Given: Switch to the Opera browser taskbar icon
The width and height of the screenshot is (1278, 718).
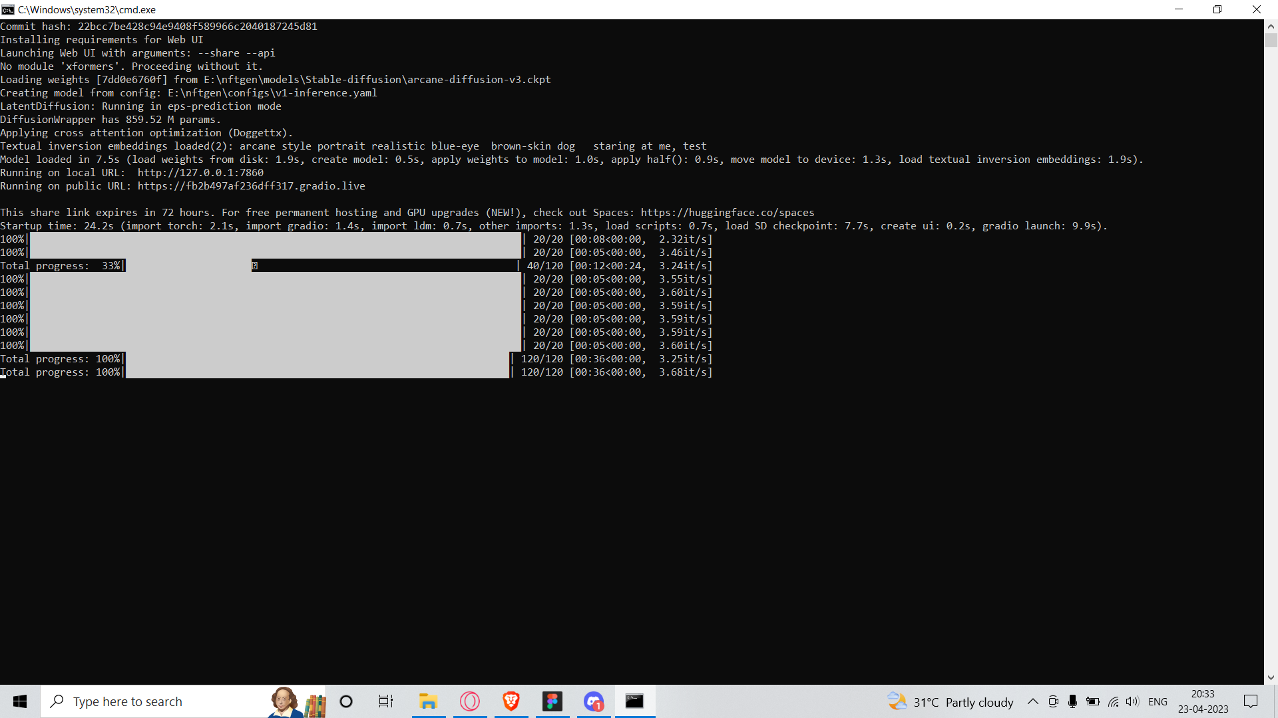Looking at the screenshot, I should [x=470, y=701].
